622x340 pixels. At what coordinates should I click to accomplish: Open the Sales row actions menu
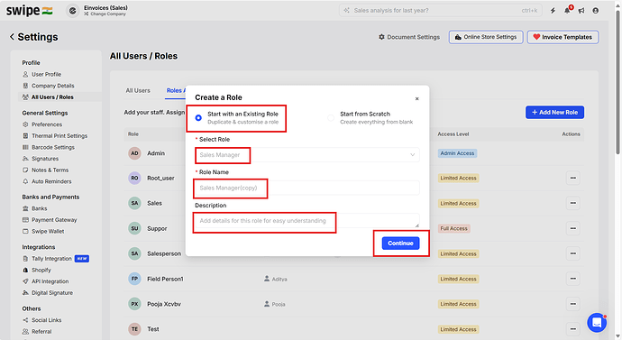coord(572,203)
